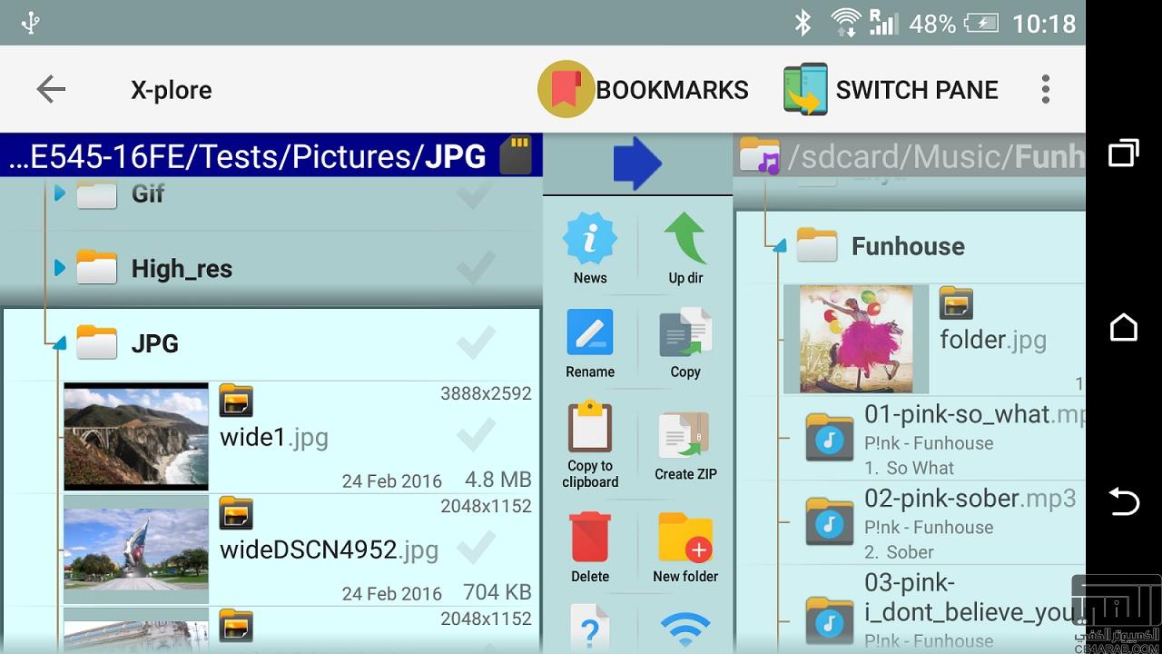Mark the Gif folder checkmark
1162x654 pixels.
pyautogui.click(x=476, y=193)
